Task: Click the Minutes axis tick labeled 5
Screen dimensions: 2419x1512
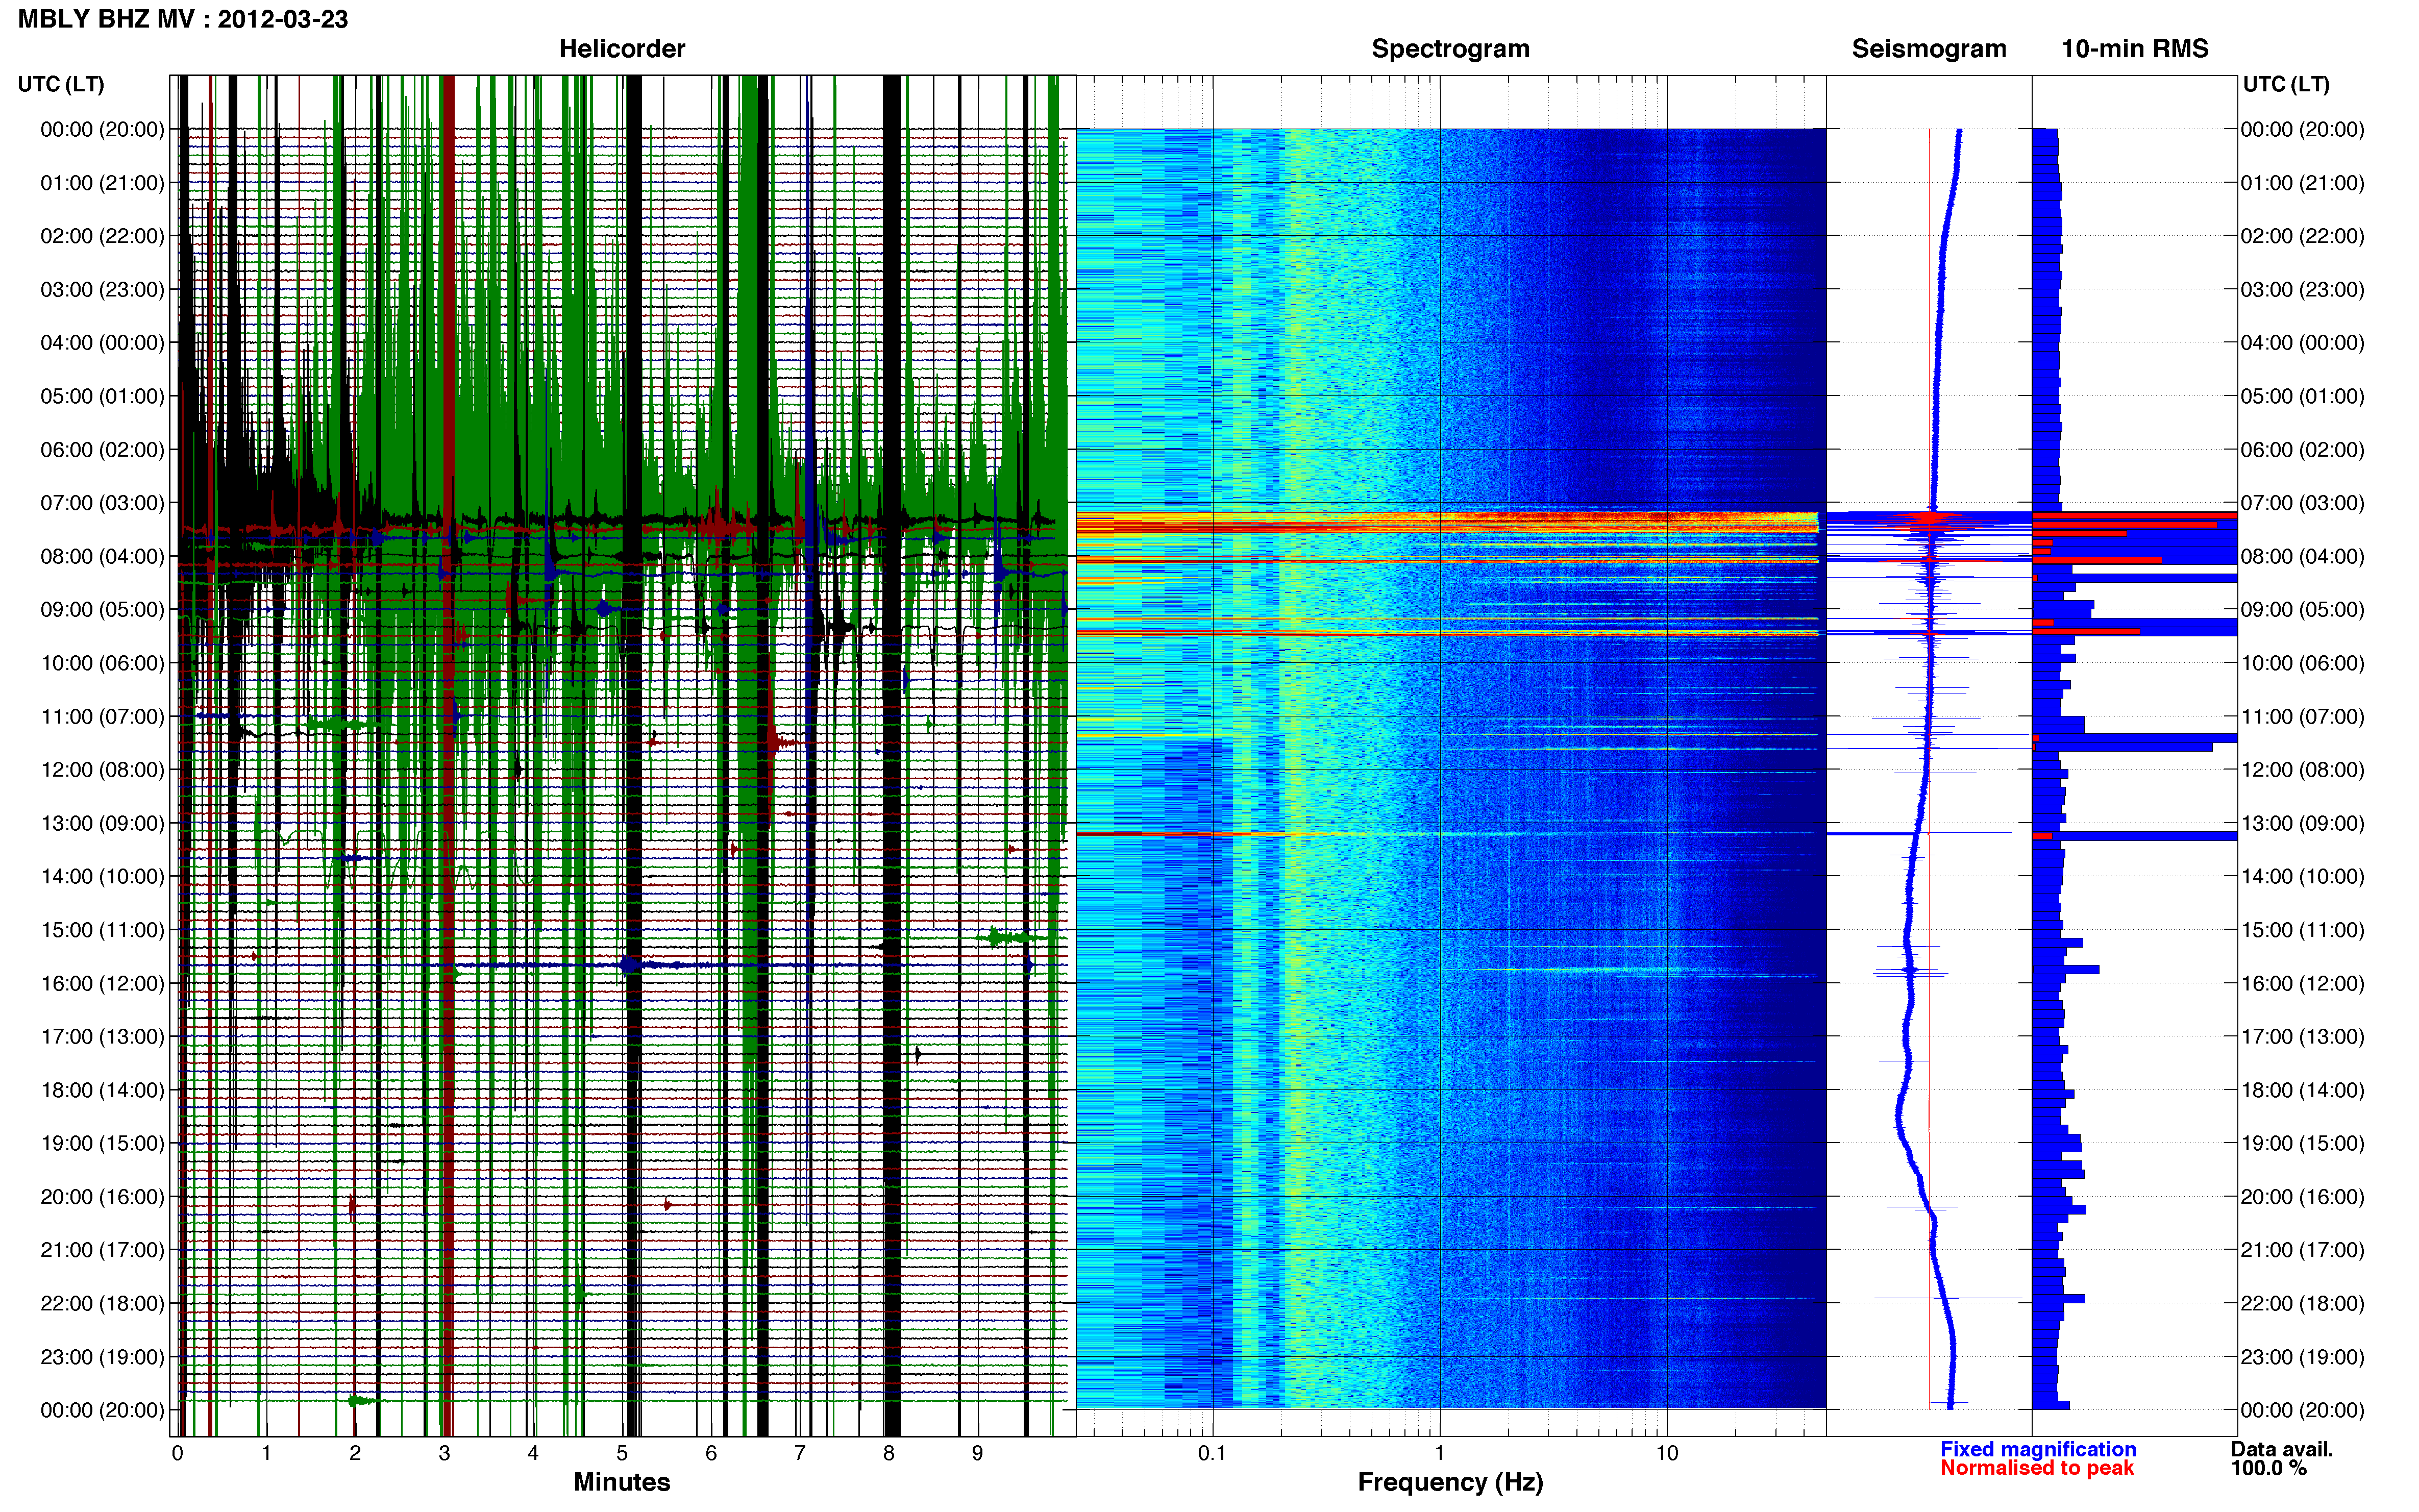Action: (622, 1453)
